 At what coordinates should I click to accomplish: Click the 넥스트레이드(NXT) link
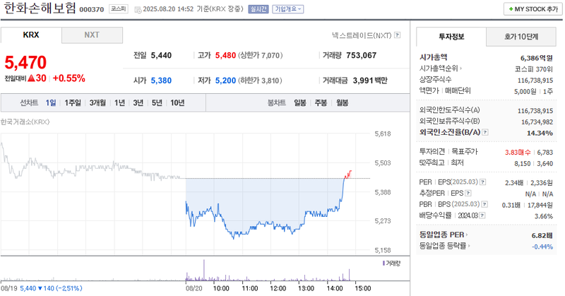(362, 35)
